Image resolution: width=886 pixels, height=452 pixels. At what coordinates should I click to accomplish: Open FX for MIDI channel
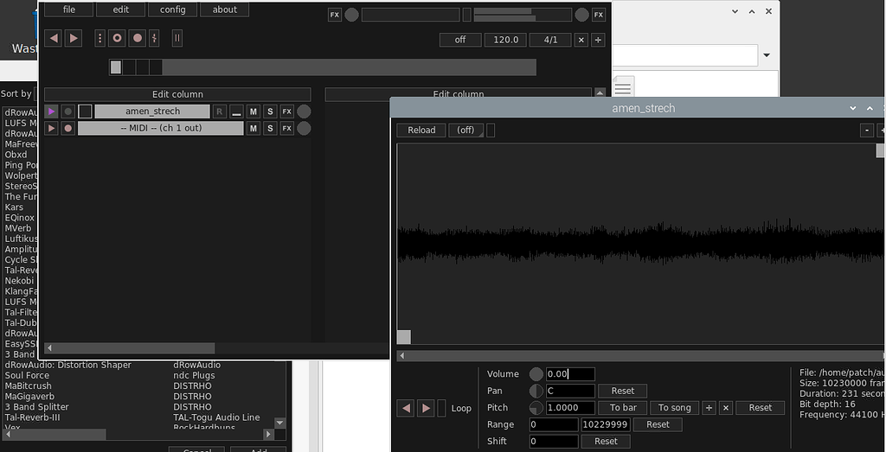pos(287,129)
